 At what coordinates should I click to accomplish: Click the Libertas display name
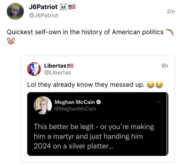(x=55, y=66)
